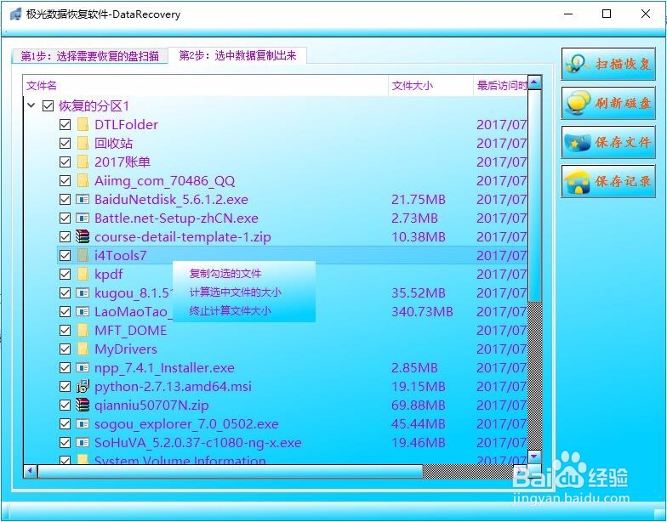Toggle the SoHuVA exe checkbox

[x=65, y=442]
